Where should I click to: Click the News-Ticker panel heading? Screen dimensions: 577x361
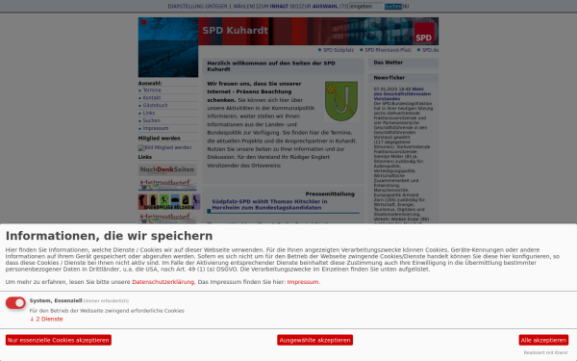(389, 78)
